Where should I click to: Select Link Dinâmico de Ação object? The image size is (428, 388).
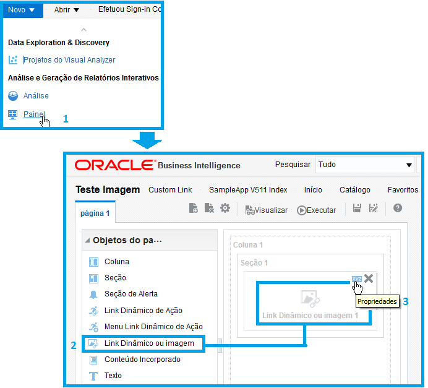[143, 311]
